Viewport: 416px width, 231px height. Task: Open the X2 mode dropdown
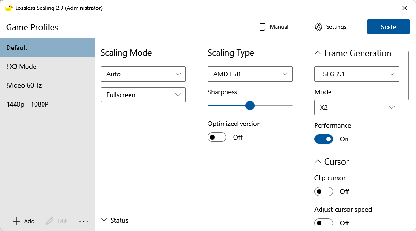(356, 107)
